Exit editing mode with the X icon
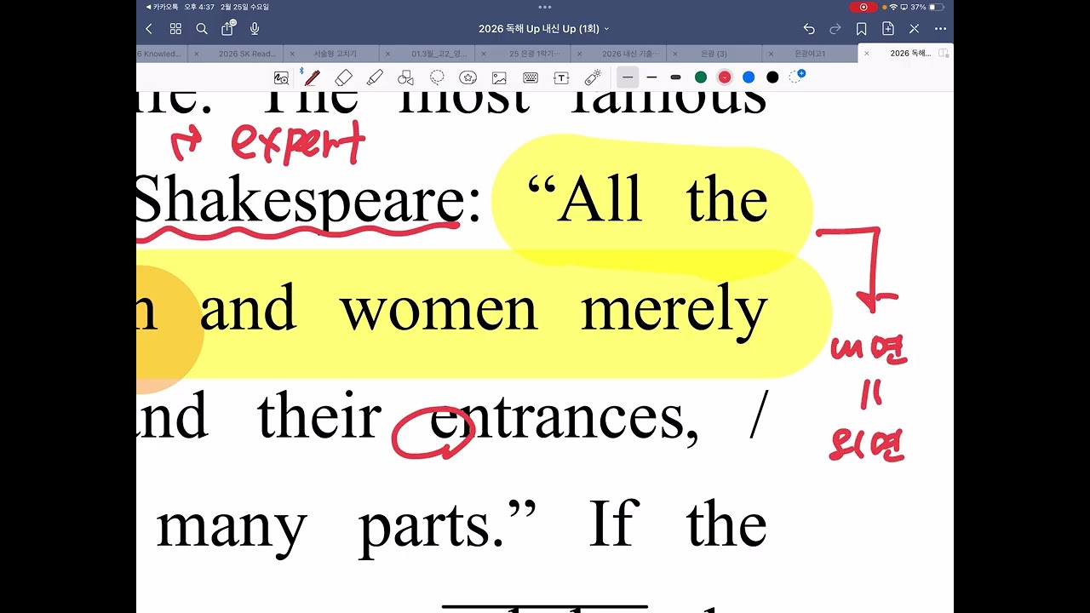This screenshot has height=613, width=1090. pyautogui.click(x=915, y=29)
